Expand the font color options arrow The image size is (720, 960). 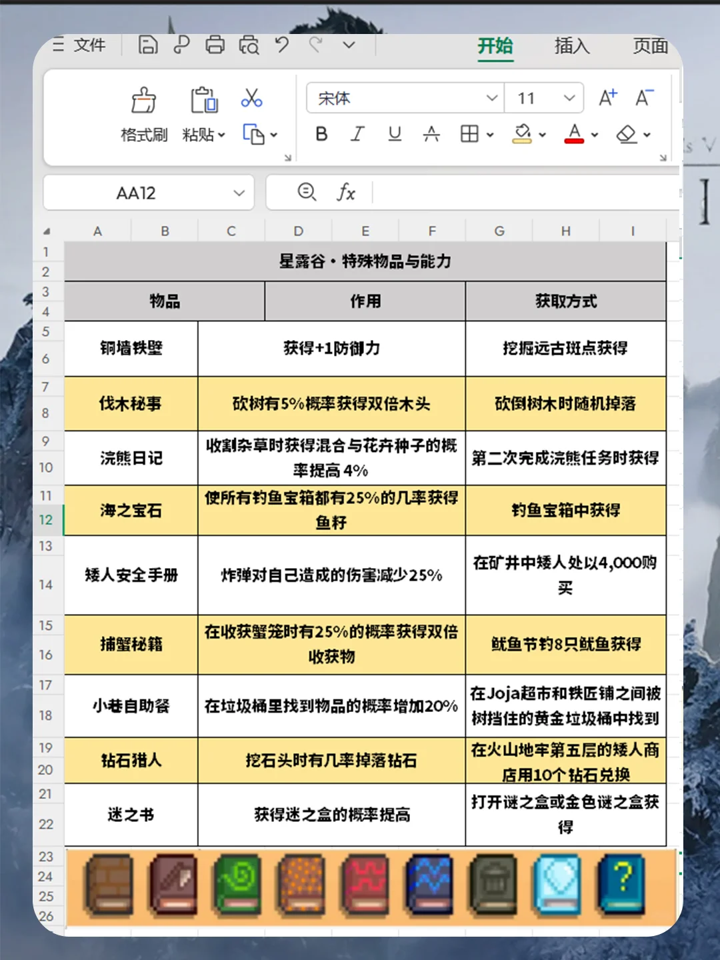594,135
